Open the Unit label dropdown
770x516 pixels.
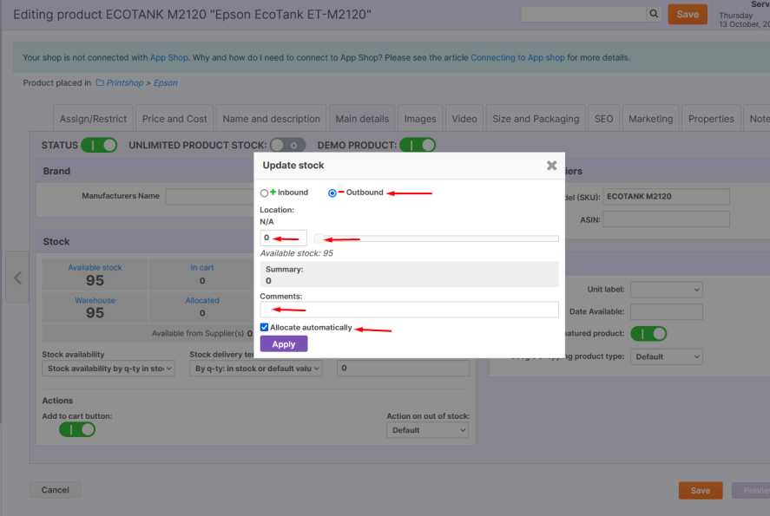666,290
